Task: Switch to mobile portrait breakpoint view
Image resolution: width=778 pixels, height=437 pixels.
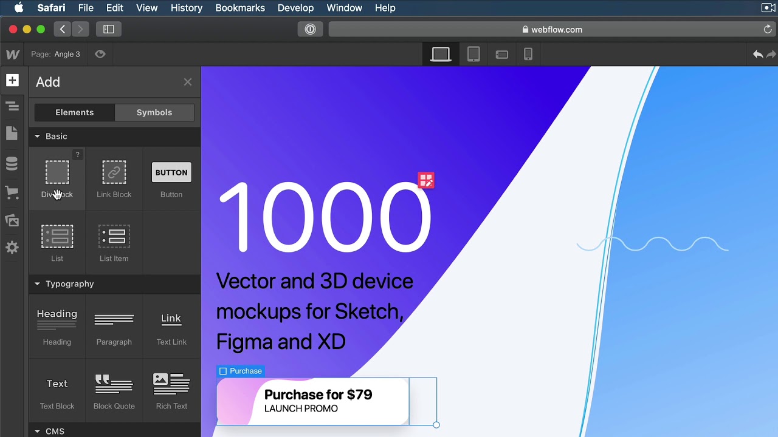Action: tap(528, 54)
